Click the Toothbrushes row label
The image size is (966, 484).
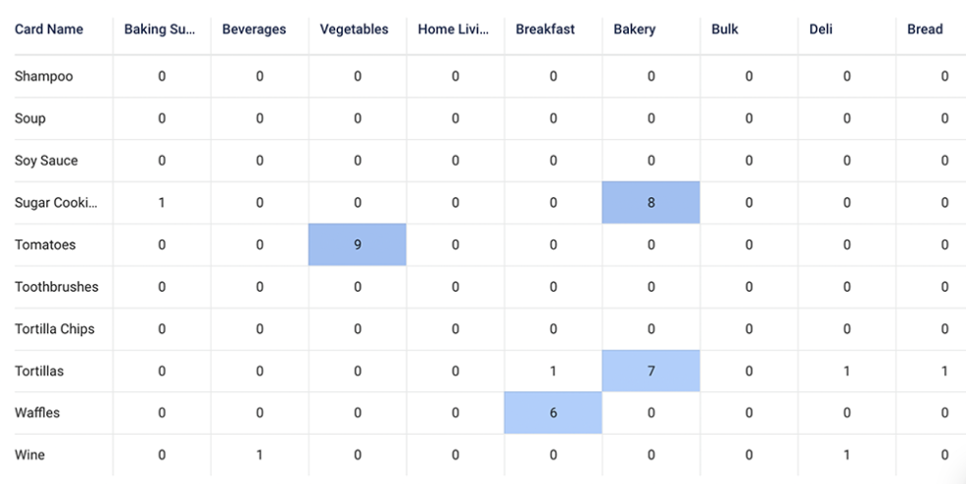[x=56, y=287]
